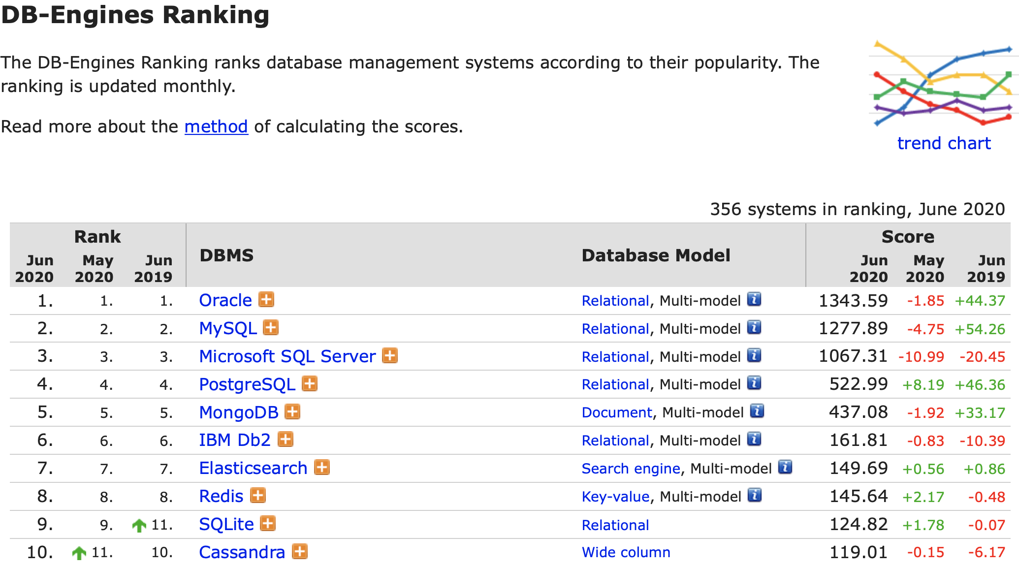
Task: Open Relational link in Microsoft SQL Server row
Action: pos(615,357)
